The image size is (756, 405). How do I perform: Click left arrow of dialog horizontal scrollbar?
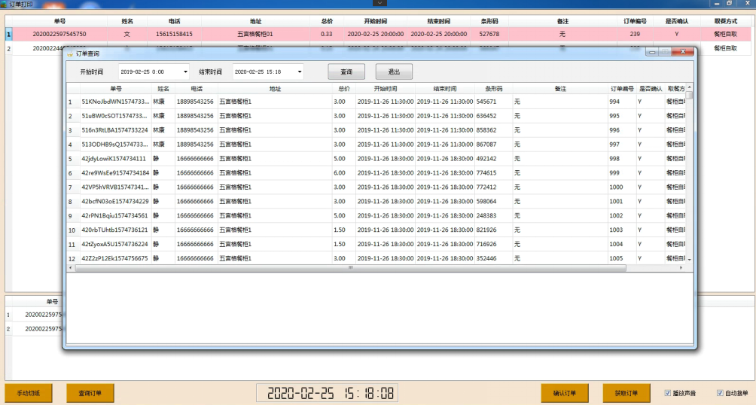tap(71, 268)
